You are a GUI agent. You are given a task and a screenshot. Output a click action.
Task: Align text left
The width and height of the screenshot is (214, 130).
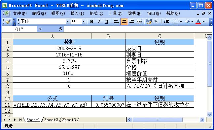click(117, 22)
